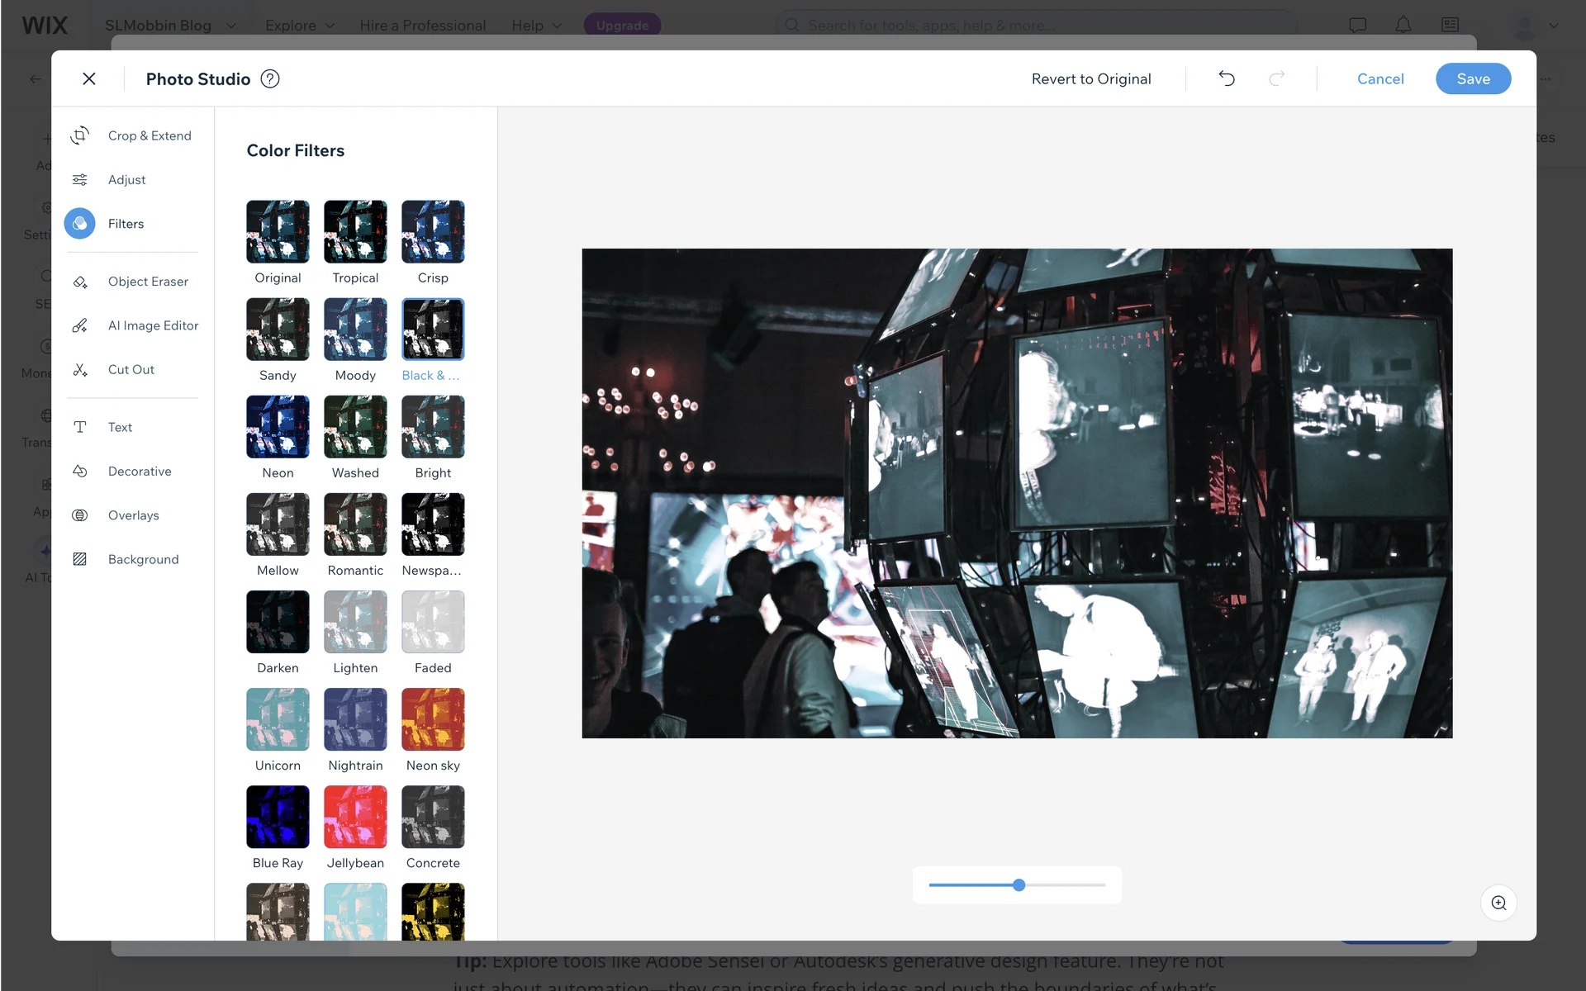Adjust the filter intensity slider

point(1019,884)
